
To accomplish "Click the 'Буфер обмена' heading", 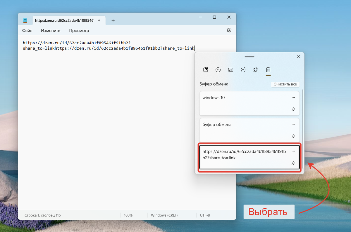I will click(214, 84).
